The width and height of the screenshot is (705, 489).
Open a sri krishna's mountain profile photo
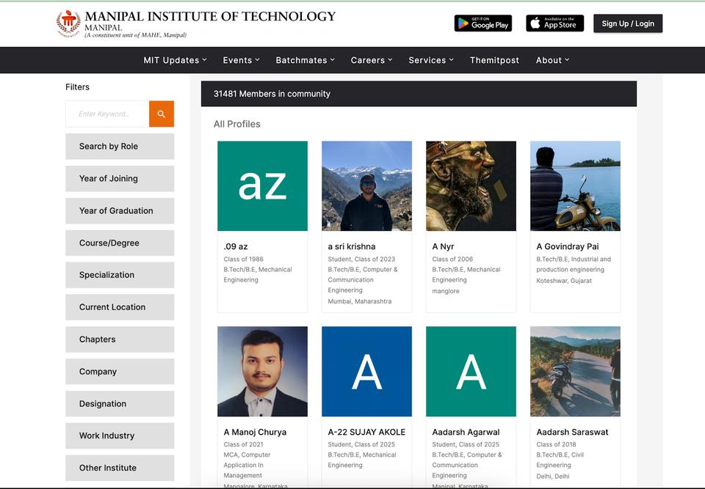(x=367, y=186)
